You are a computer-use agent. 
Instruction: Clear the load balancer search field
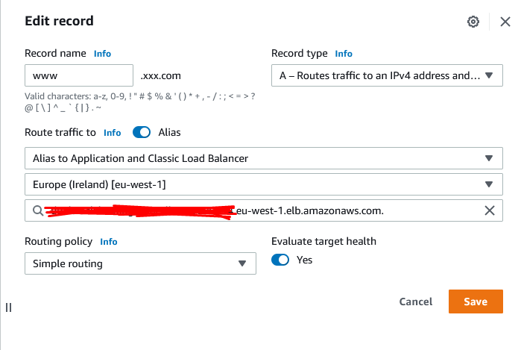(x=490, y=210)
